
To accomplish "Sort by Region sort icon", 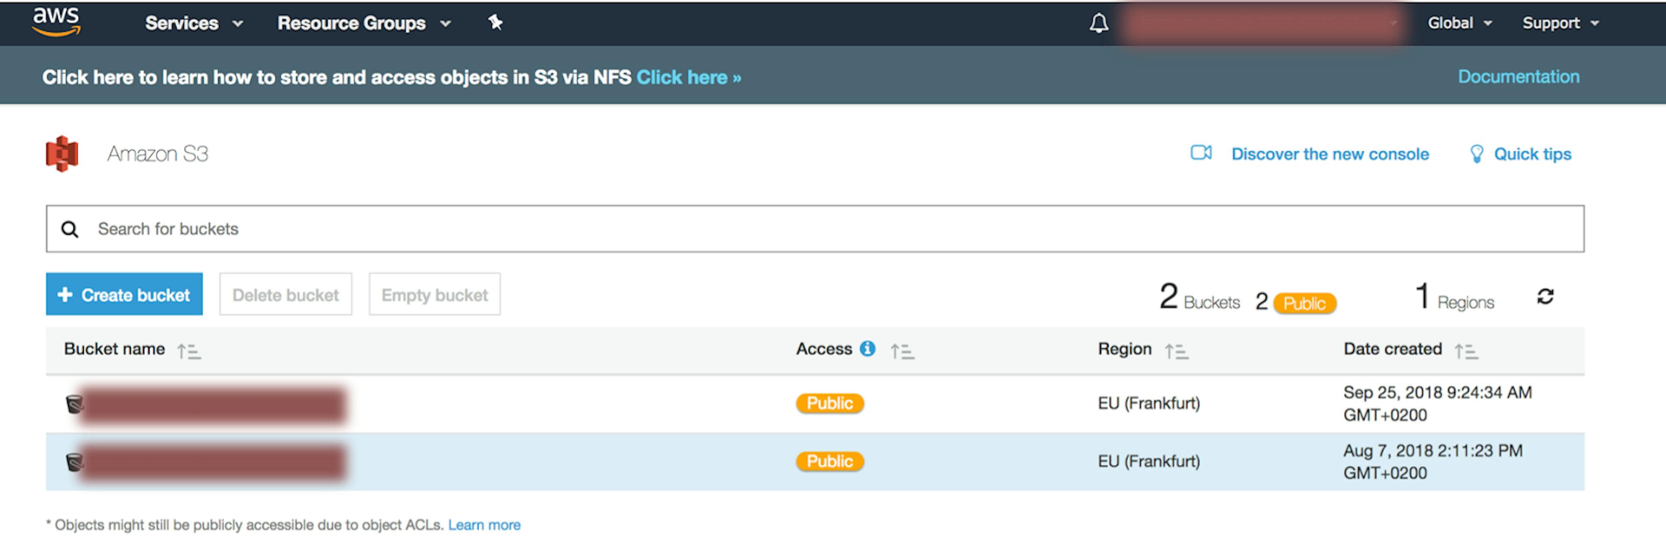I will pos(1177,351).
